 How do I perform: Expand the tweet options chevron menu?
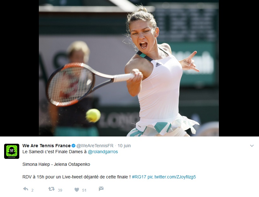tap(252, 146)
